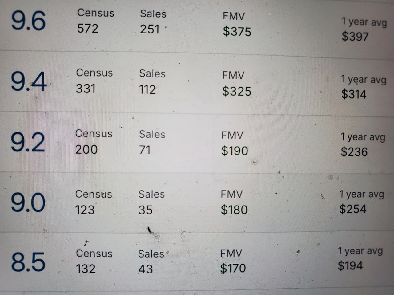Click Sales count 251

click(150, 29)
